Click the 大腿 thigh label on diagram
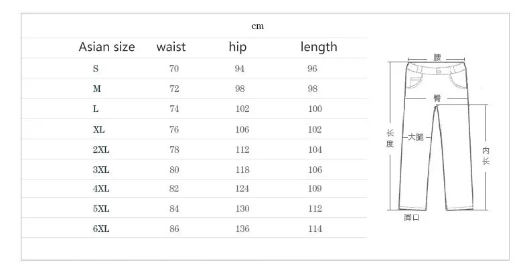This screenshot has width=529, height=268. pos(416,137)
